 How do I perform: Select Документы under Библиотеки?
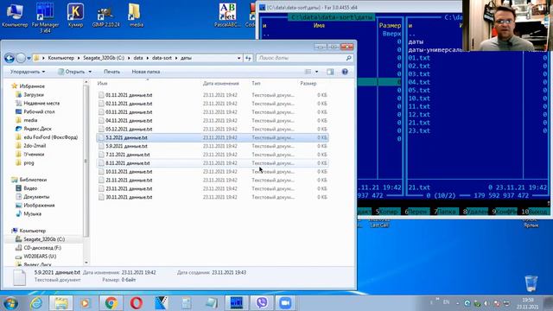tap(36, 196)
